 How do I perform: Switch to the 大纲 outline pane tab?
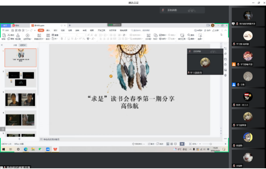click(x=15, y=45)
